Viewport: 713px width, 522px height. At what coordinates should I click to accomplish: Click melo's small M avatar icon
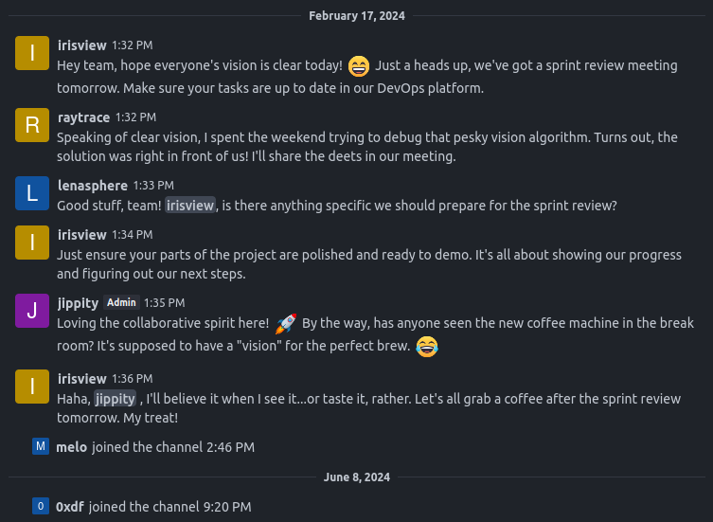pos(40,446)
